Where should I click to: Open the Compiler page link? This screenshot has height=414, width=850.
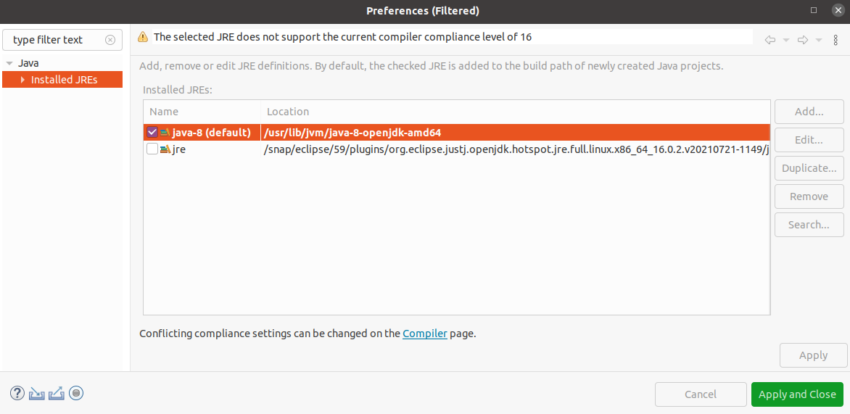tap(424, 334)
